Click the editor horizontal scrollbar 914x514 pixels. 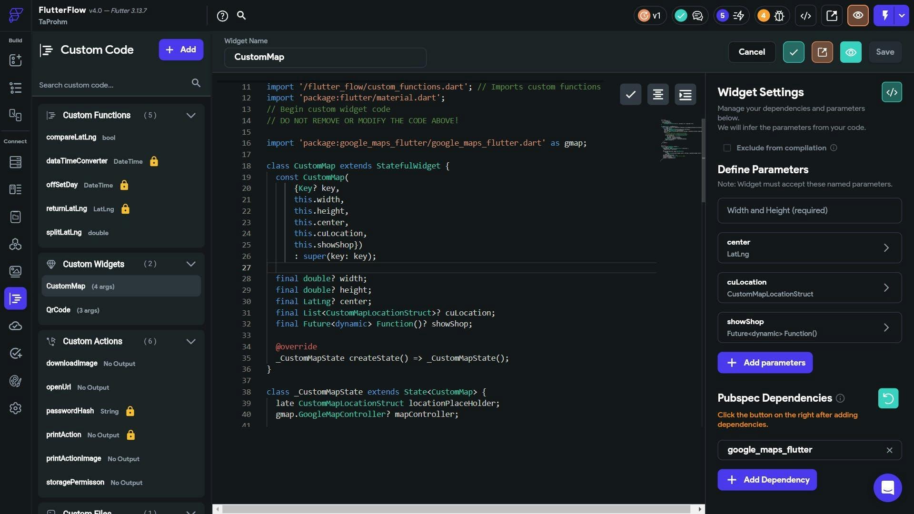[x=456, y=509]
